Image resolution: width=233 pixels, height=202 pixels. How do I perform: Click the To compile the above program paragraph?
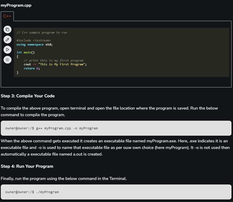coord(109,111)
